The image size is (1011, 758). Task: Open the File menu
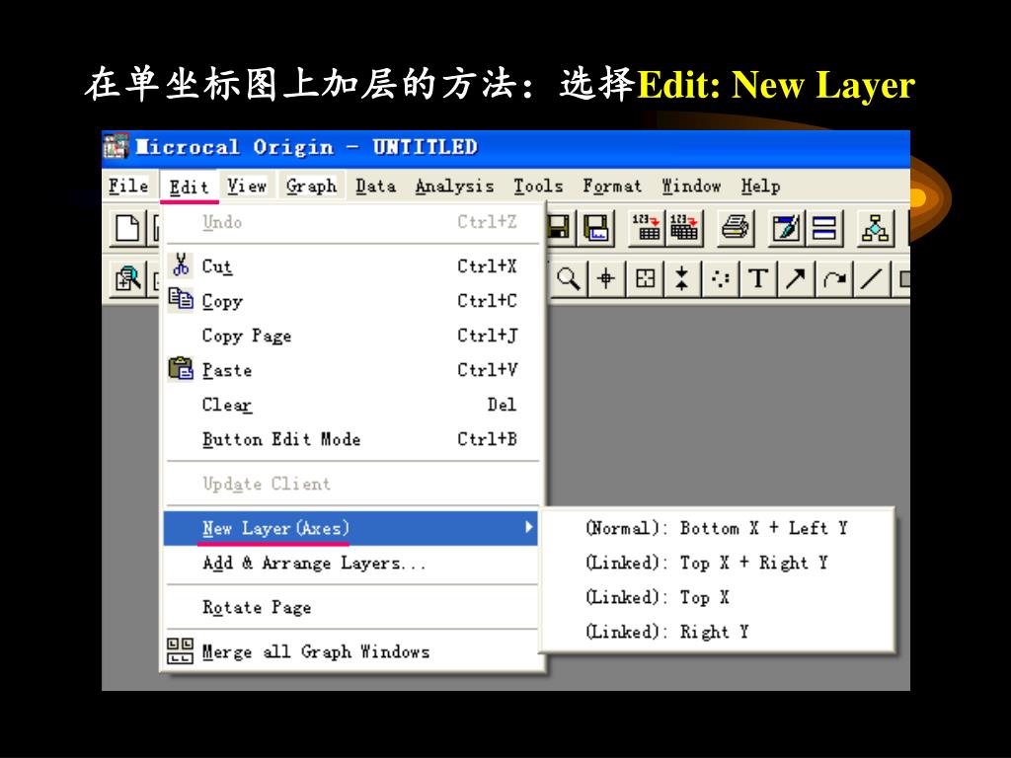pos(128,187)
